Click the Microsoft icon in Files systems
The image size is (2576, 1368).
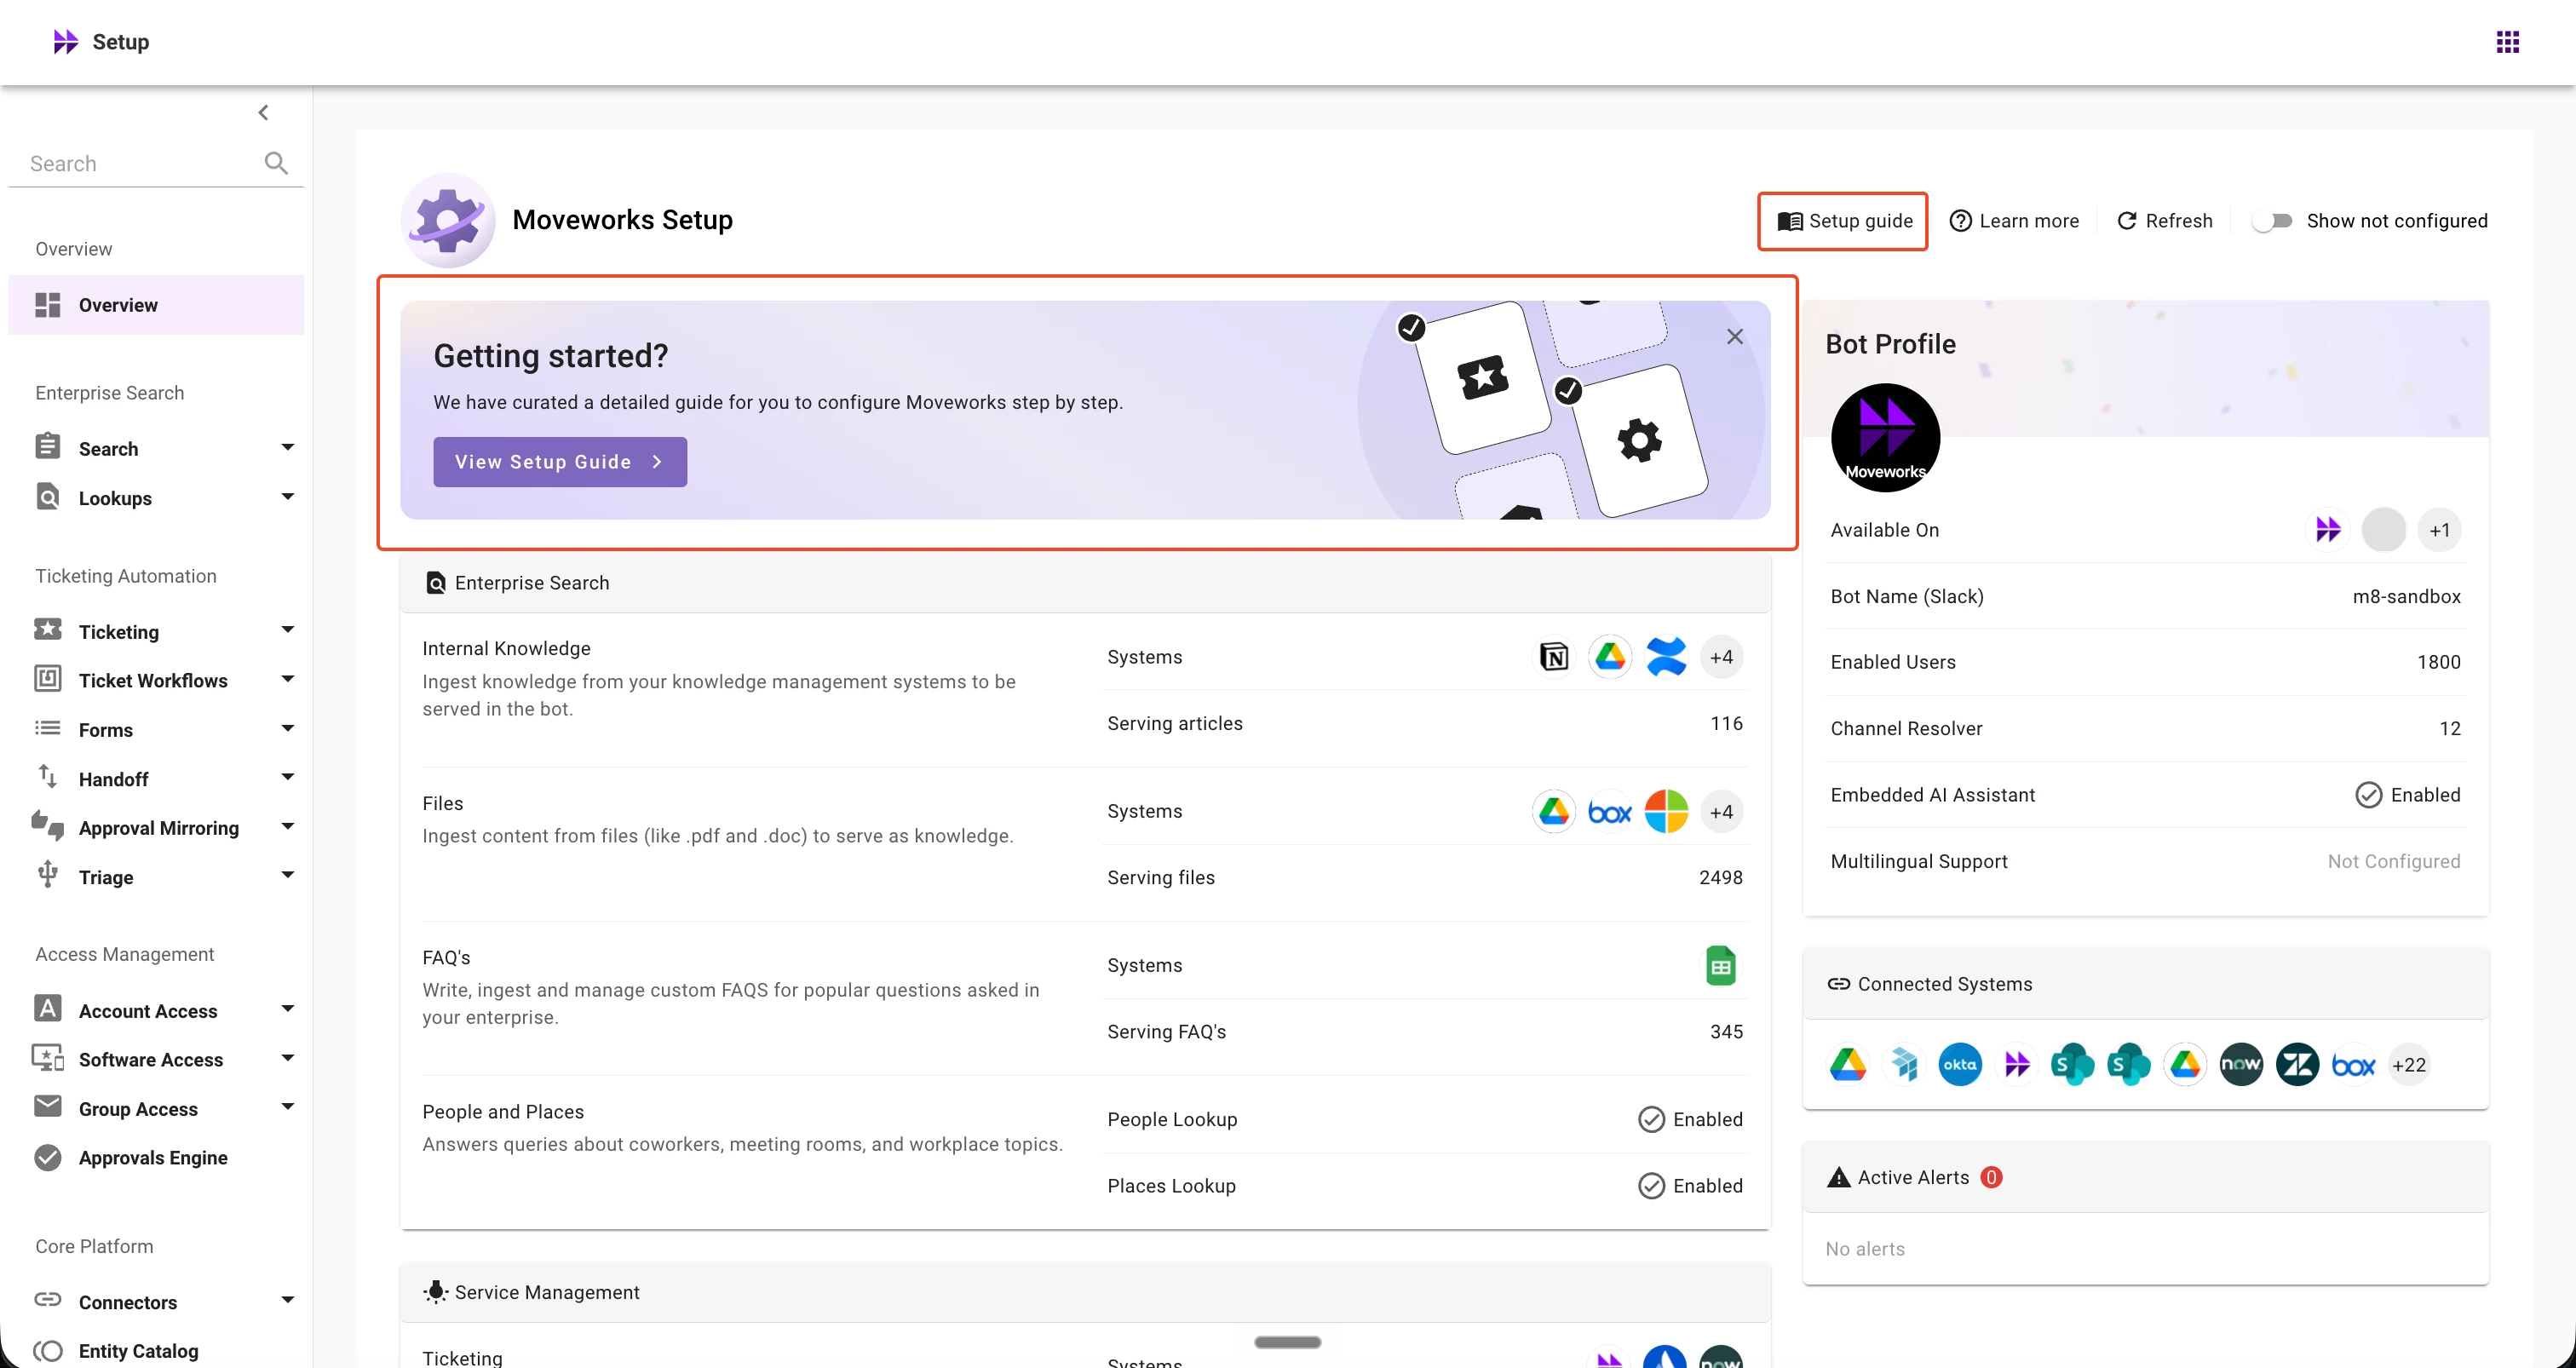point(1666,811)
